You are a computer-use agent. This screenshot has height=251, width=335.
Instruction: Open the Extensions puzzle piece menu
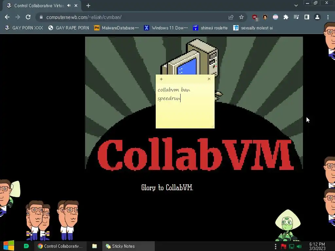[286, 17]
